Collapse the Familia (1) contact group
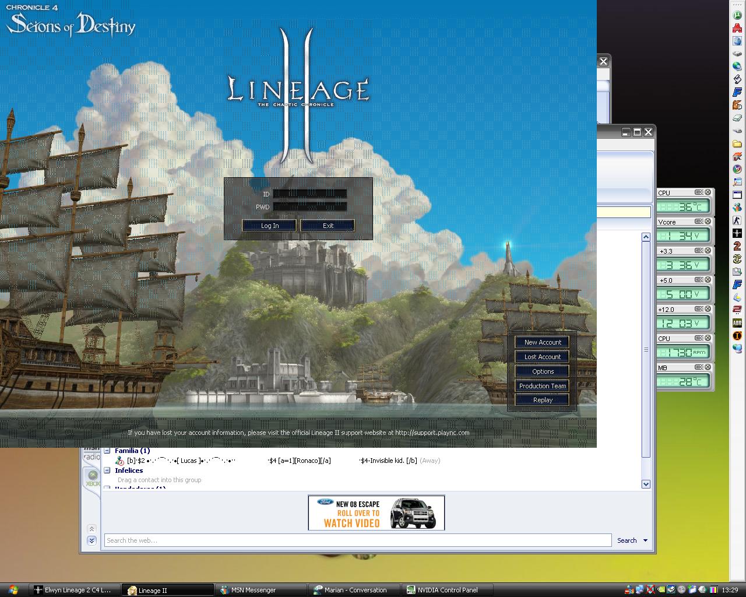The image size is (746, 597). tap(107, 451)
